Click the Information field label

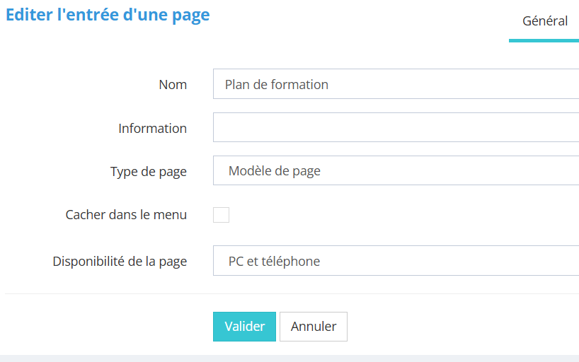coord(152,129)
